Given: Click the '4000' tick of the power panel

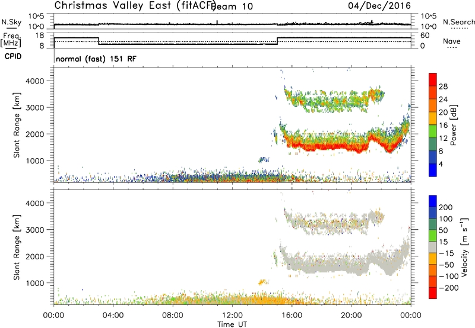Looking at the screenshot, I should (35, 81).
